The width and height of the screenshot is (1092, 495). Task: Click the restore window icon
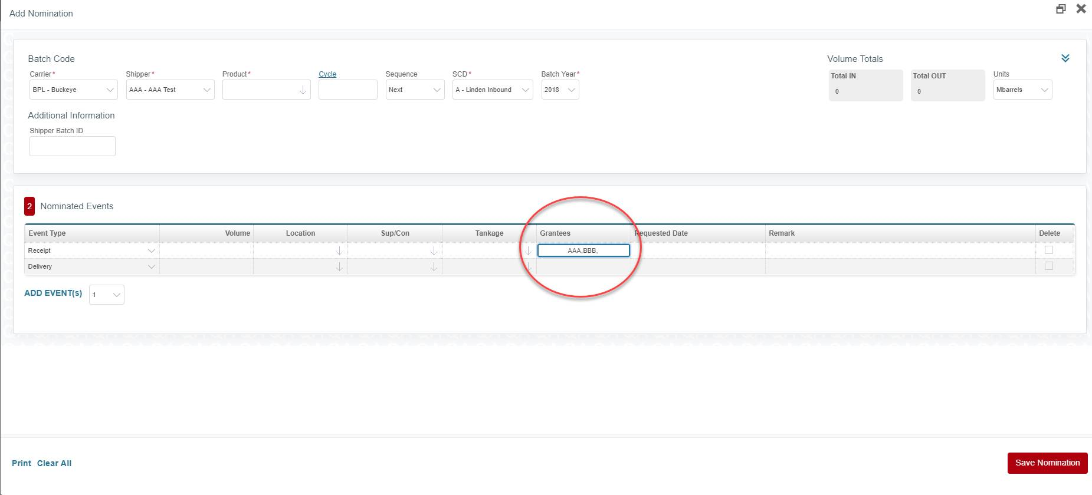1061,9
